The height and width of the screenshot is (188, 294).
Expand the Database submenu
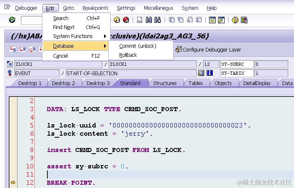coord(76,46)
